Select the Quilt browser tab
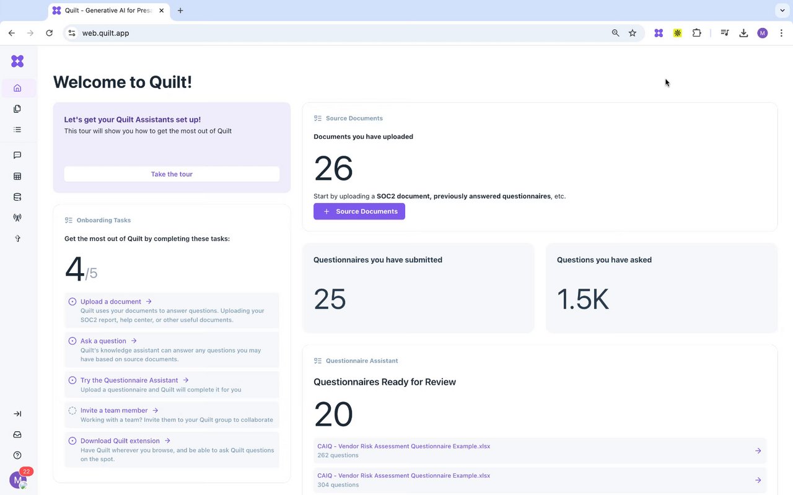The height and width of the screenshot is (495, 793). pyautogui.click(x=108, y=11)
